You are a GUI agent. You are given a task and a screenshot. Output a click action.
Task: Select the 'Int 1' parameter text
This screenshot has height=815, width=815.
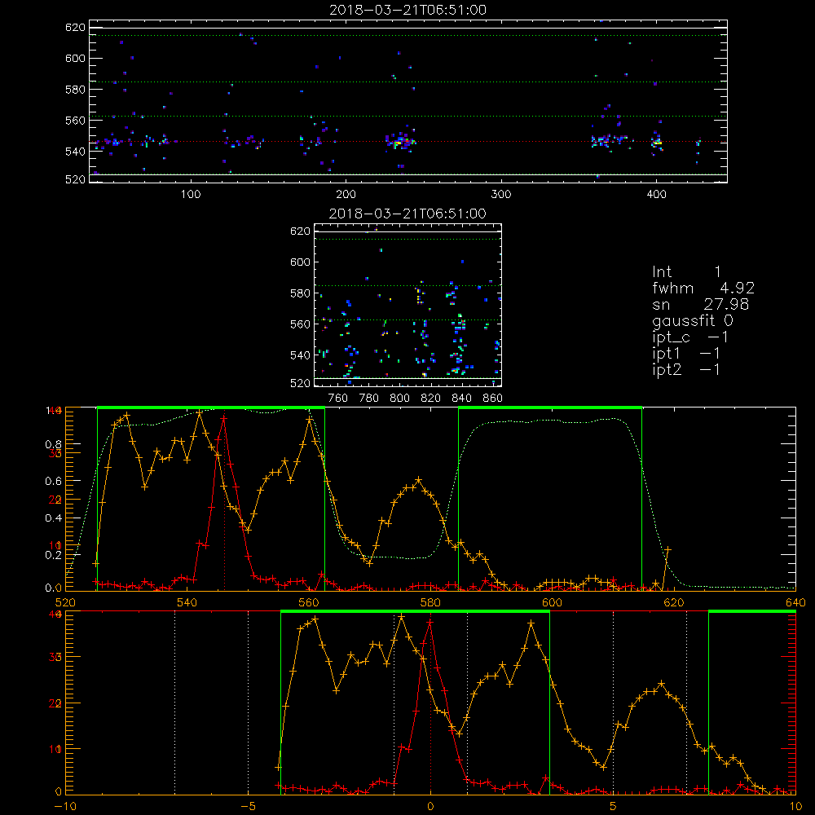tap(686, 272)
